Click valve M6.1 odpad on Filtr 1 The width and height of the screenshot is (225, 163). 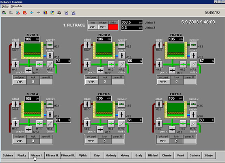[15, 45]
